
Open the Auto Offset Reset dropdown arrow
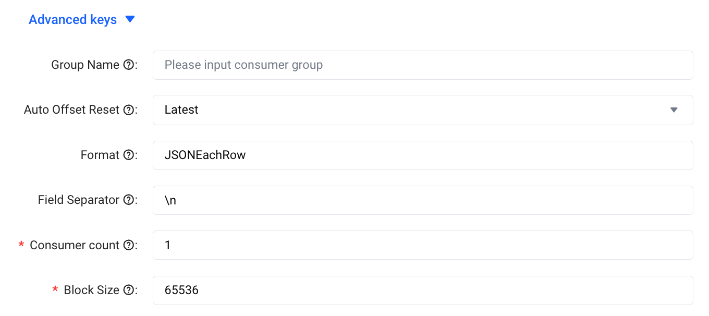(674, 110)
